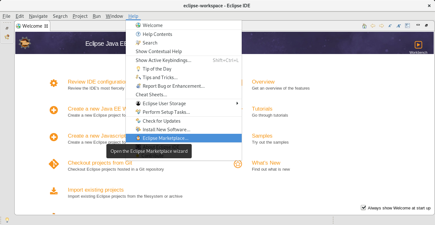Choose Welcome from the Help menu
Image resolution: width=435 pixels, height=225 pixels.
184,25
